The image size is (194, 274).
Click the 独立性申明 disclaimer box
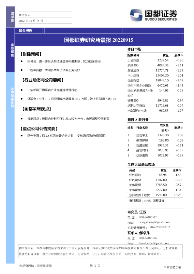(x=100, y=251)
